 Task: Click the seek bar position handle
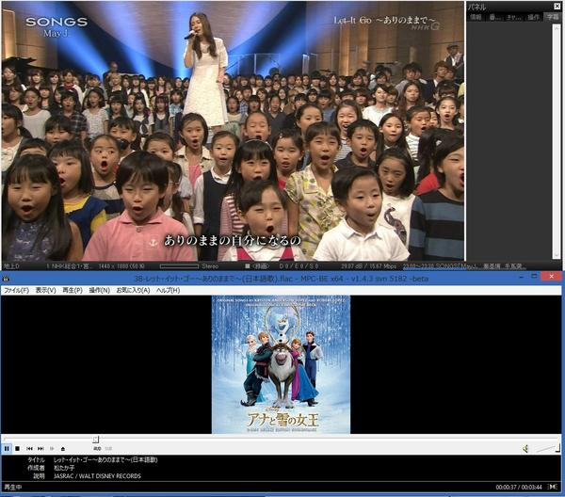96,440
